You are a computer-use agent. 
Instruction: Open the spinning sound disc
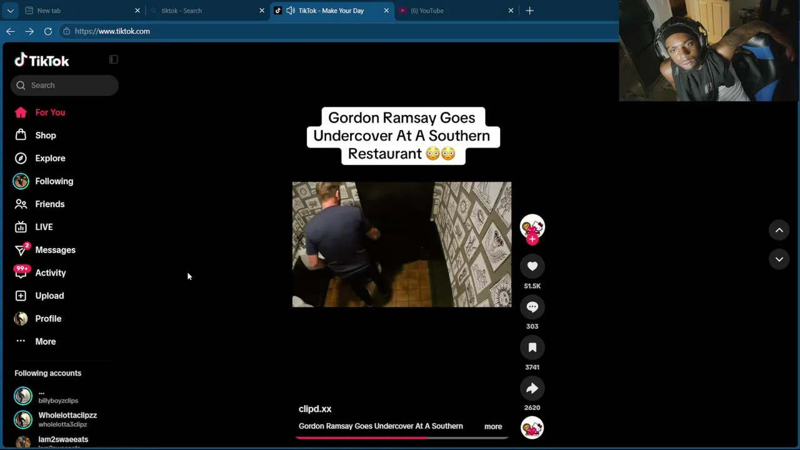(x=532, y=427)
